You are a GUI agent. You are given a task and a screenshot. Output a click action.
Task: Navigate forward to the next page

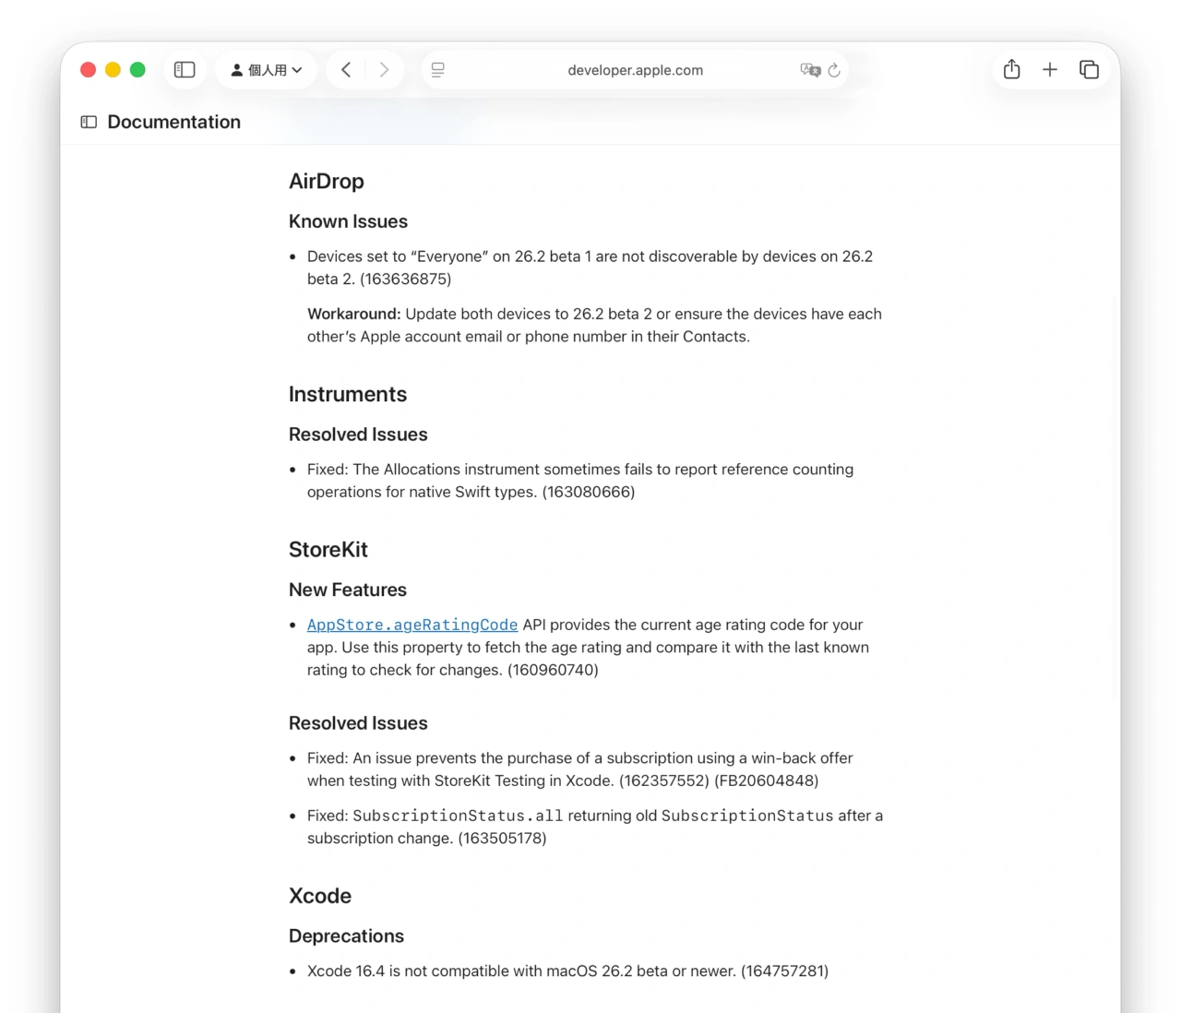tap(384, 69)
